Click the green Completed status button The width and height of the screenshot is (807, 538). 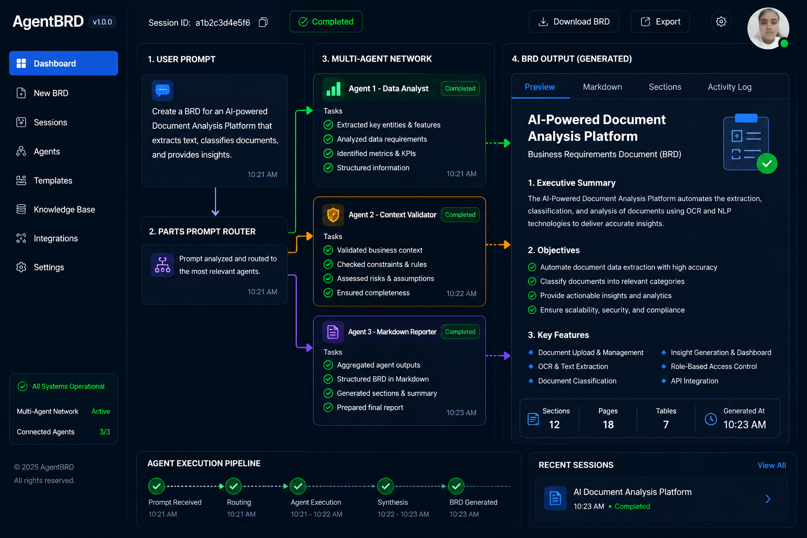tap(326, 22)
